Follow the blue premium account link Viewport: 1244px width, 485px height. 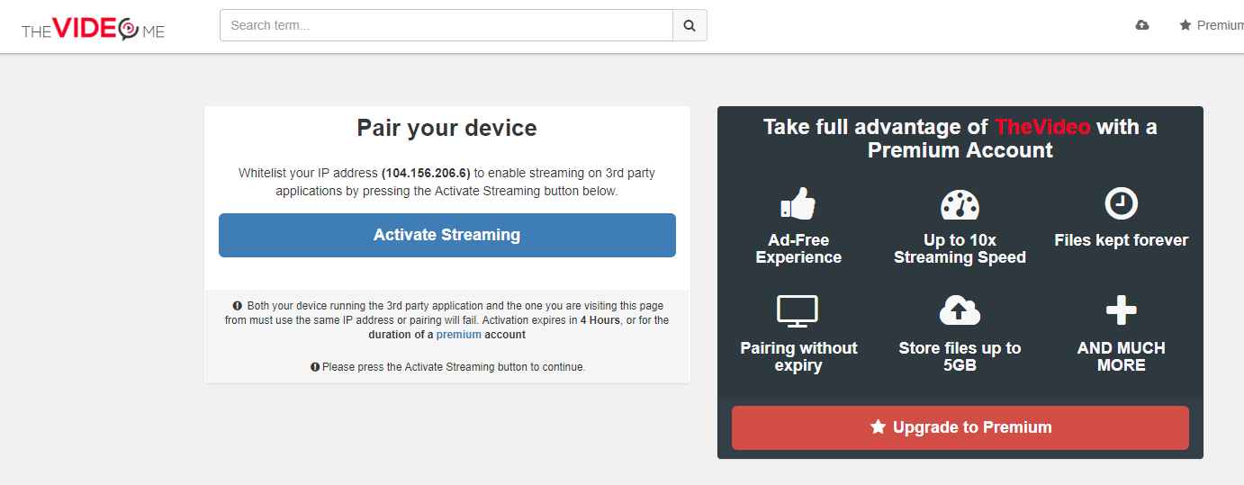tap(459, 335)
